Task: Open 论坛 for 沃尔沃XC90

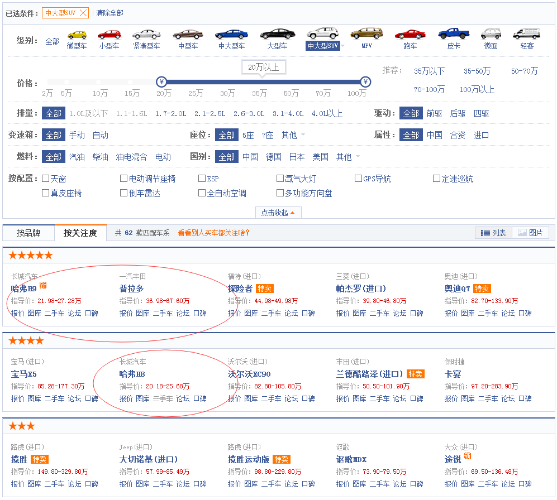Action: point(291,398)
